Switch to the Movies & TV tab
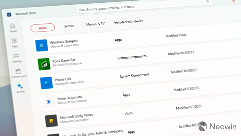Viewport: 241px width, 136px height. pyautogui.click(x=95, y=24)
